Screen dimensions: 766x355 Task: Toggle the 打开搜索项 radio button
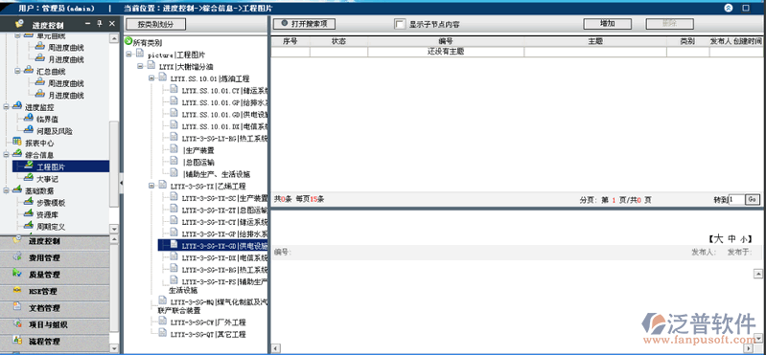pos(285,23)
